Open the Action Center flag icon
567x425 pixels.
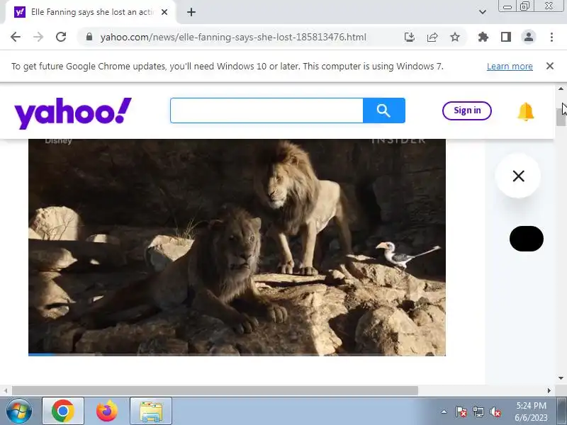click(x=461, y=412)
